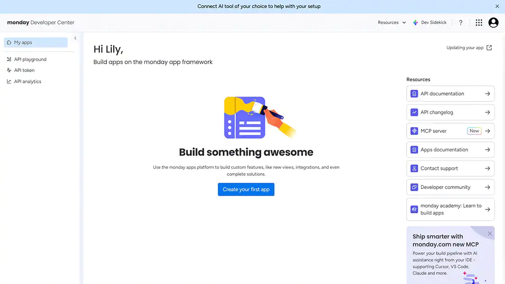Click the monday academy arrow icon
The height and width of the screenshot is (284, 505).
(x=487, y=209)
